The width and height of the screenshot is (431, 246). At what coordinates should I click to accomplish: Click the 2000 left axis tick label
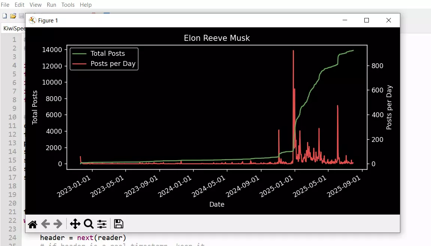pyautogui.click(x=54, y=148)
